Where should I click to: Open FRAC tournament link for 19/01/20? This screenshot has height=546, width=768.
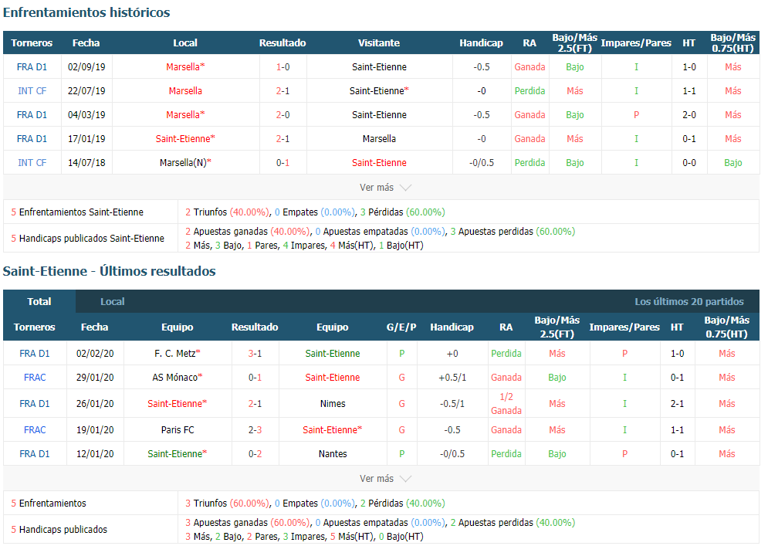click(35, 430)
